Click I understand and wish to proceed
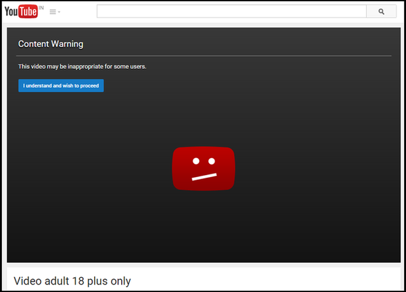 61,86
